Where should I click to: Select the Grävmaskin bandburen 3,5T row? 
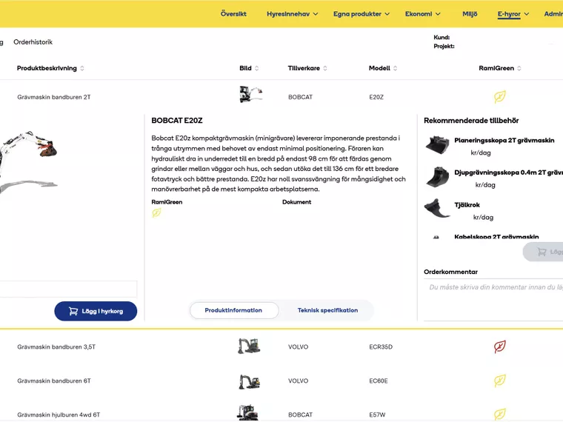pos(281,347)
